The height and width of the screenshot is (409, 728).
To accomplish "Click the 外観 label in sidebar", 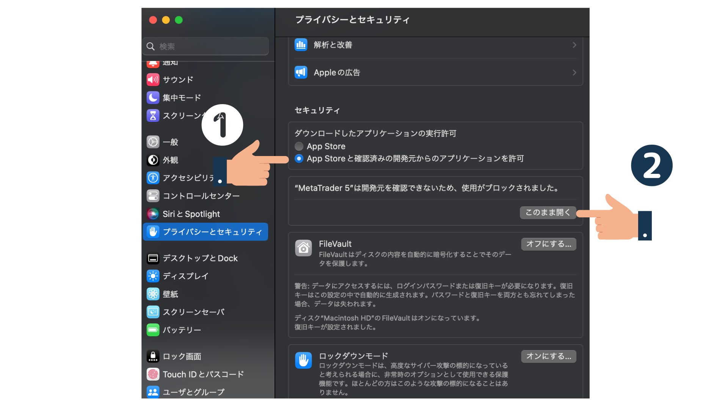I will (170, 160).
